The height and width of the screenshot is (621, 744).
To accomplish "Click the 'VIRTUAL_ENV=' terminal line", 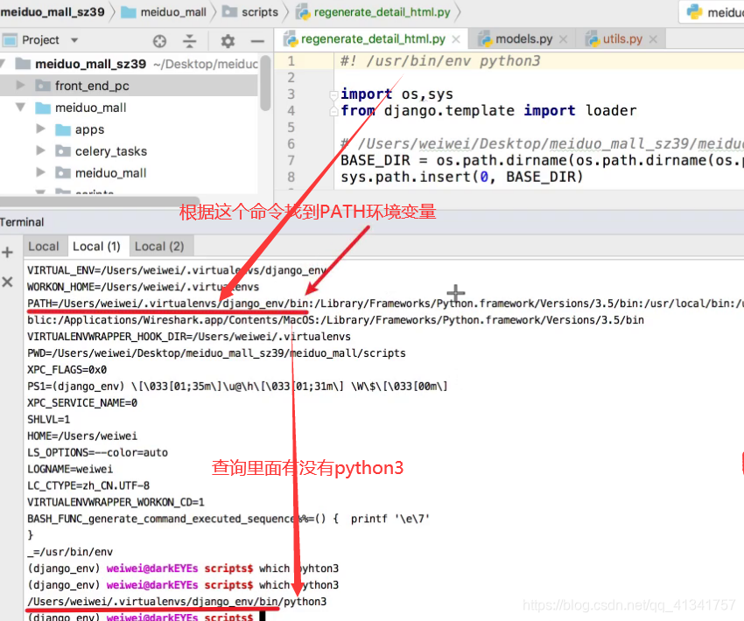I will [x=178, y=270].
